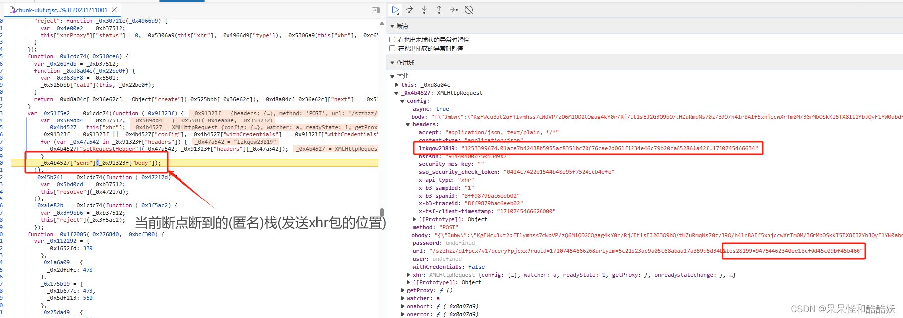Expand the getProxy function entry
This screenshot has width=903, height=318.
click(x=403, y=290)
